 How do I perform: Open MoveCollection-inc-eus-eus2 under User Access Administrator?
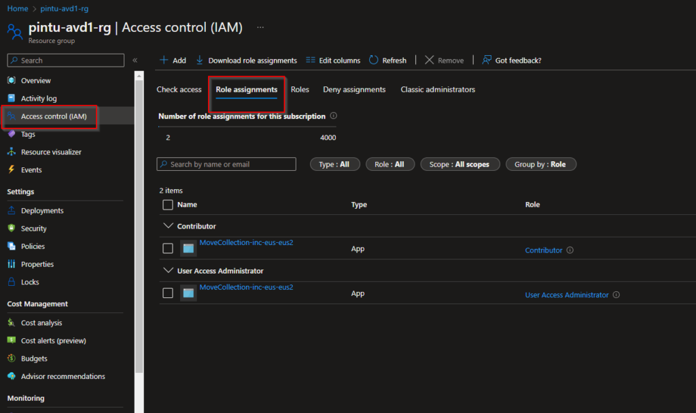click(246, 287)
